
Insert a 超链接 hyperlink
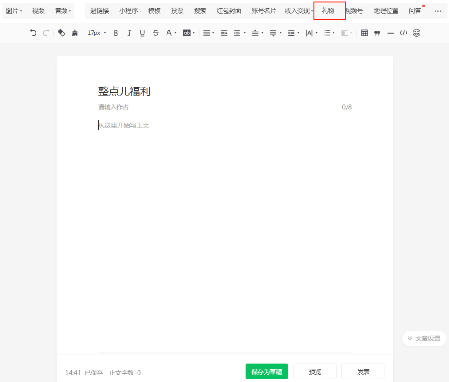click(x=99, y=11)
